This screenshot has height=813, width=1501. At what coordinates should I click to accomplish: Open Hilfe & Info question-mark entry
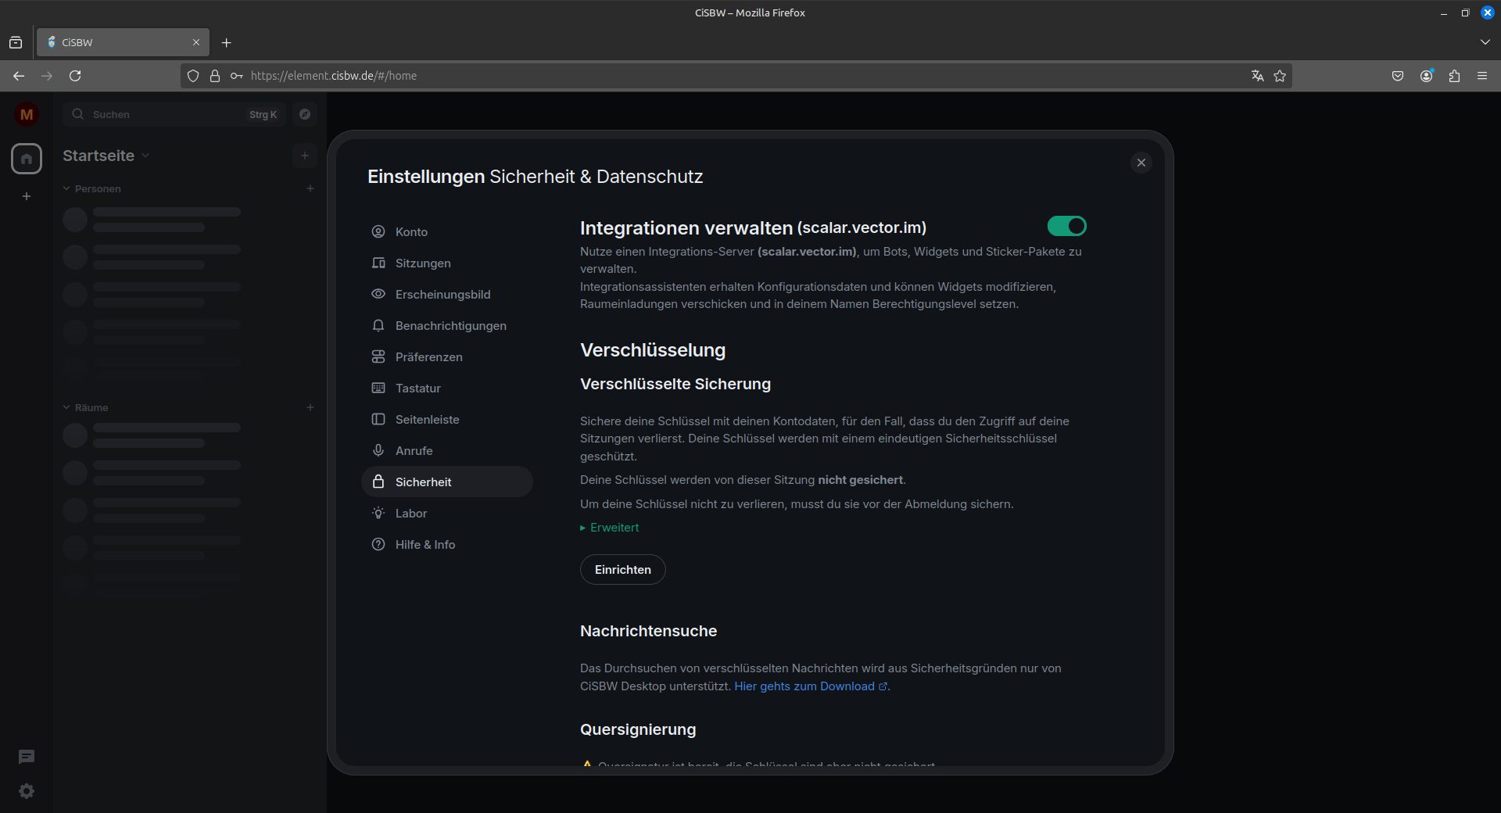[425, 545]
